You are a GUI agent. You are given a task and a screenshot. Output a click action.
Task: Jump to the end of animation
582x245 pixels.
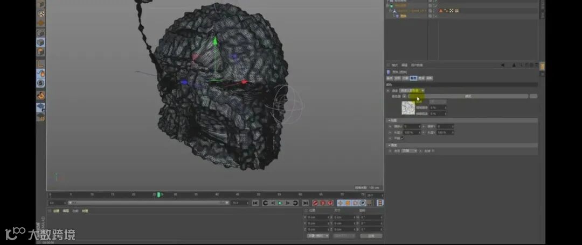(305, 203)
